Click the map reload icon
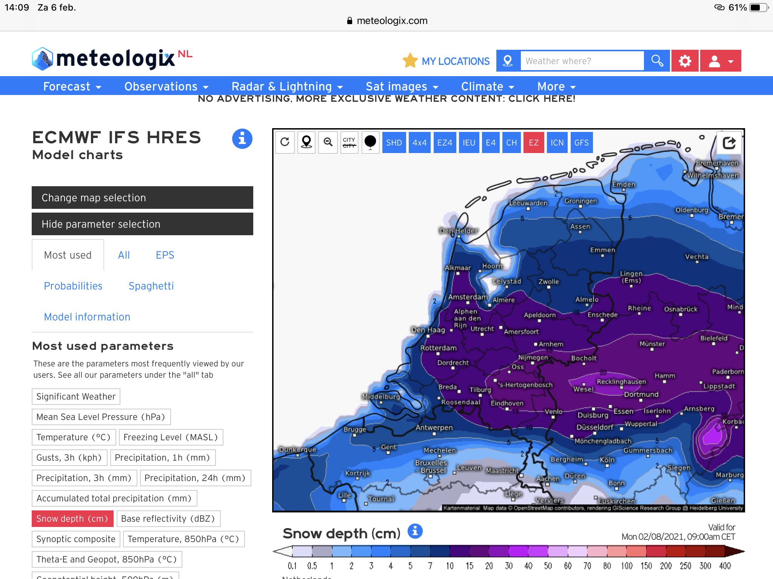The image size is (773, 579). pos(285,142)
